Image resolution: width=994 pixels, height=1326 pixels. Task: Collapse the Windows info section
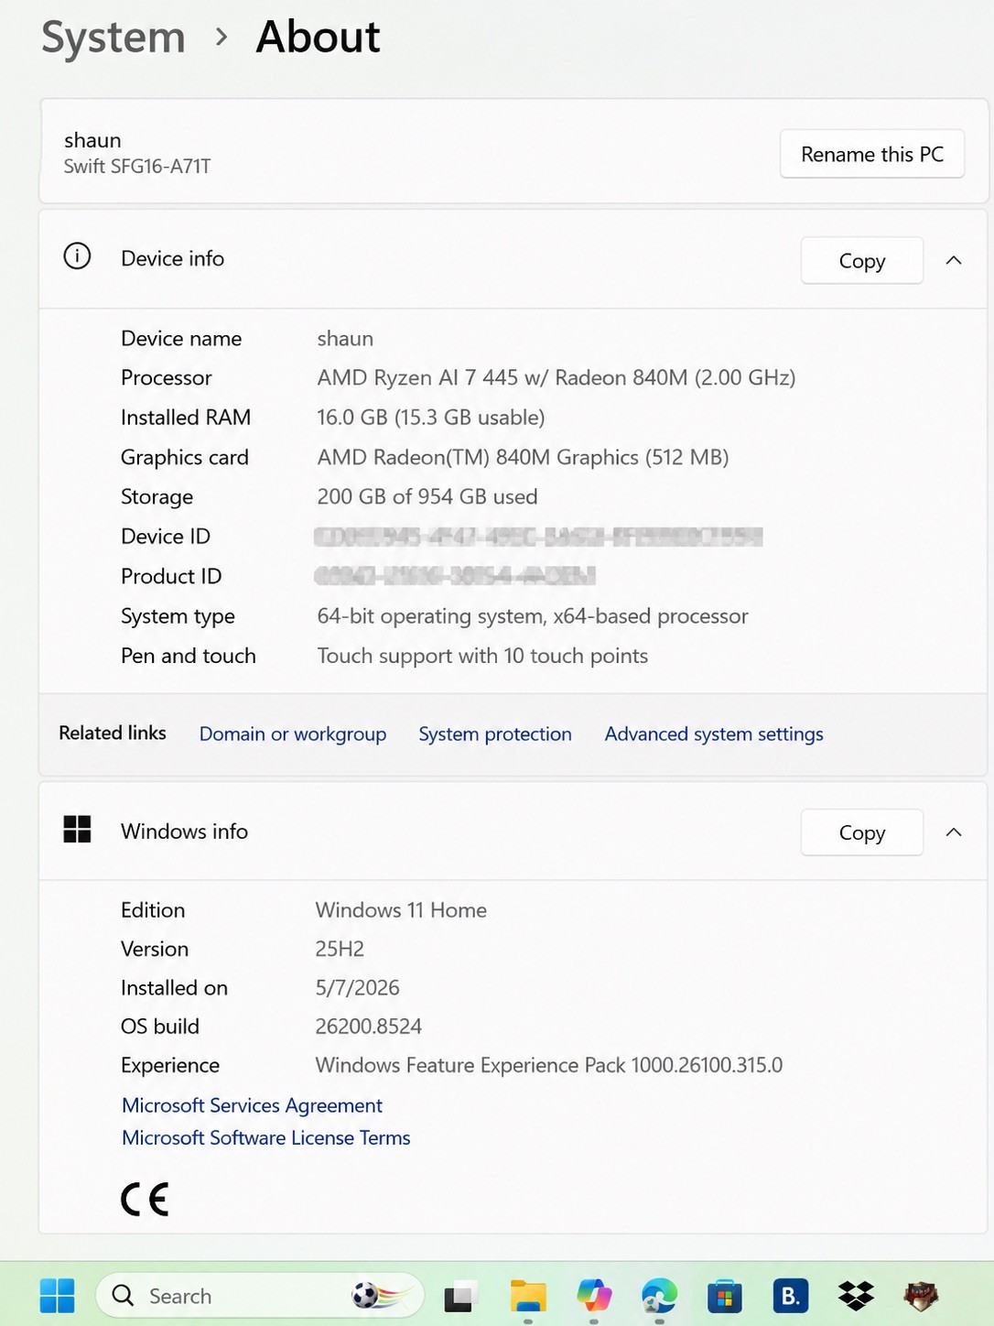[954, 831]
